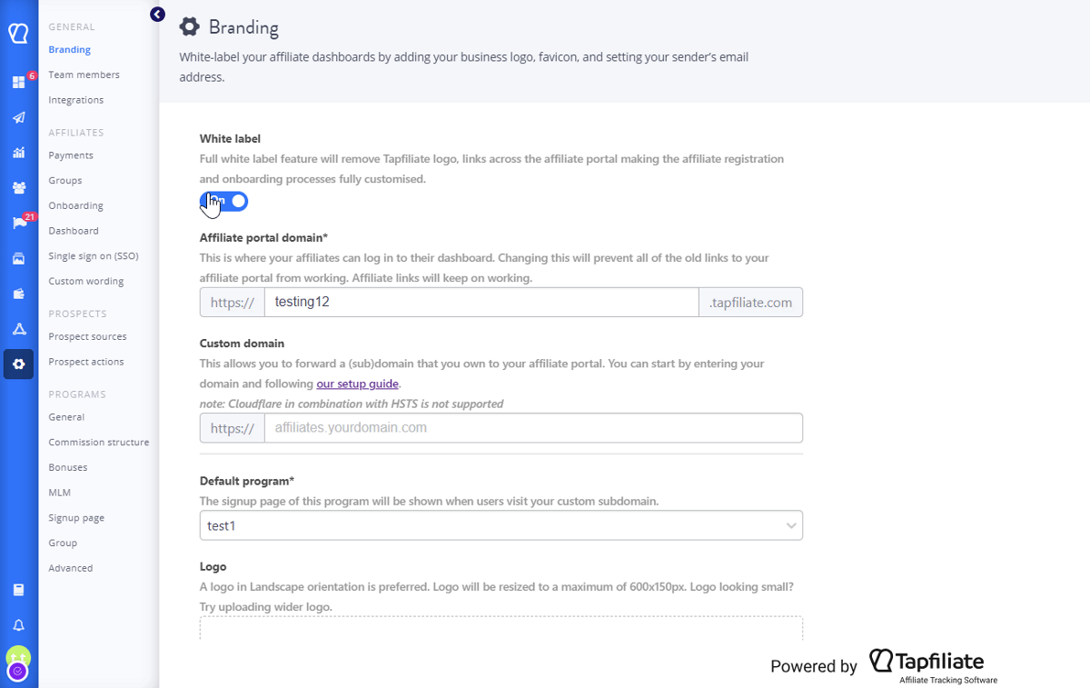Click the paper plane icon in sidebar

(x=18, y=117)
